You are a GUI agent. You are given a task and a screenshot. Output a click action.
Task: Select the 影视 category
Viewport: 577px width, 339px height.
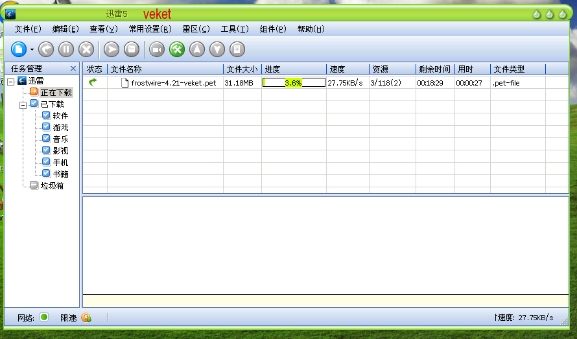[60, 151]
